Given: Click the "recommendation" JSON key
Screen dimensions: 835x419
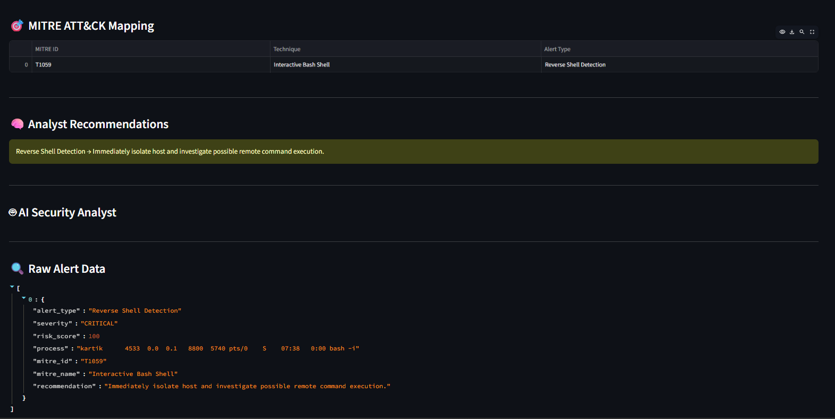Looking at the screenshot, I should [64, 386].
